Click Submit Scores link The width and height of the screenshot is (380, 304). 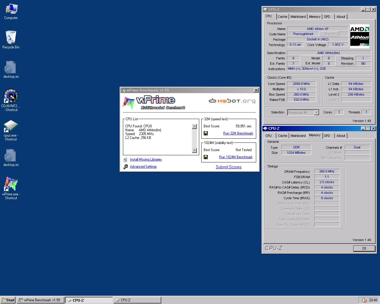pos(229,167)
